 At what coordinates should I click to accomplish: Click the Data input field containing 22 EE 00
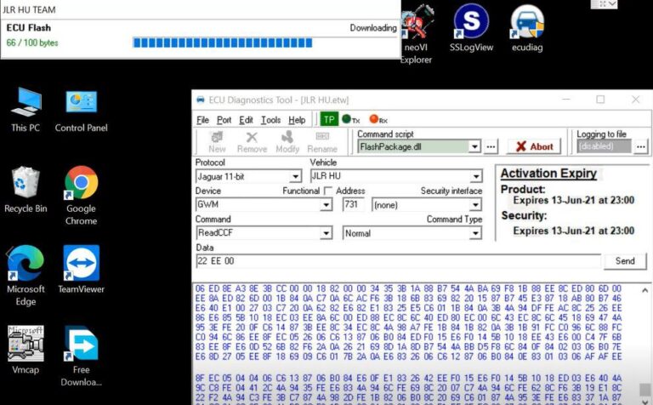click(396, 261)
